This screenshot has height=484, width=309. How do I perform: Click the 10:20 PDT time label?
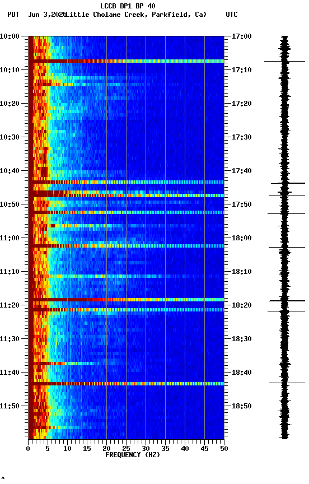click(10, 104)
